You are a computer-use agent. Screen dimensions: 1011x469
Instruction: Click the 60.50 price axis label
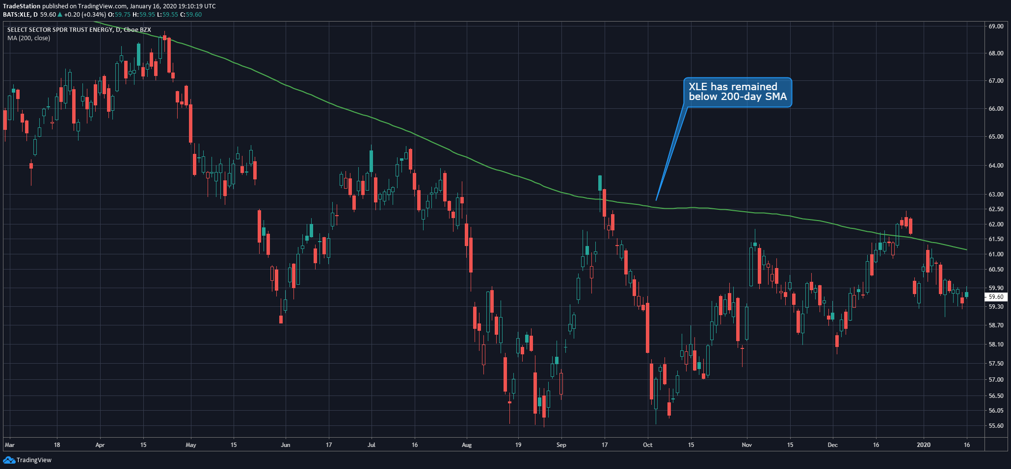996,270
